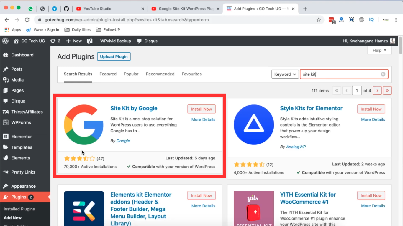Open the Site Kit by Google title link
403x226 pixels.
(134, 108)
